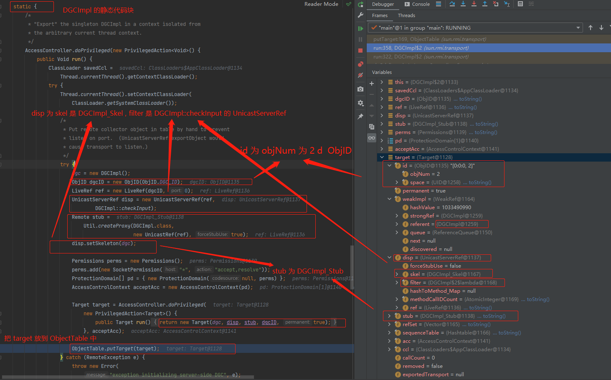Click the Rerun debug session icon
The width and height of the screenshot is (611, 380).
360,4
